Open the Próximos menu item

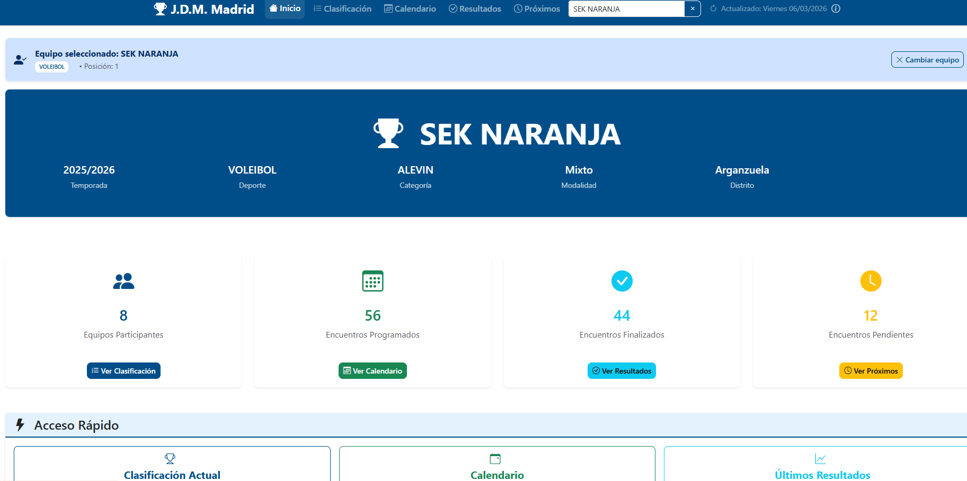[537, 8]
